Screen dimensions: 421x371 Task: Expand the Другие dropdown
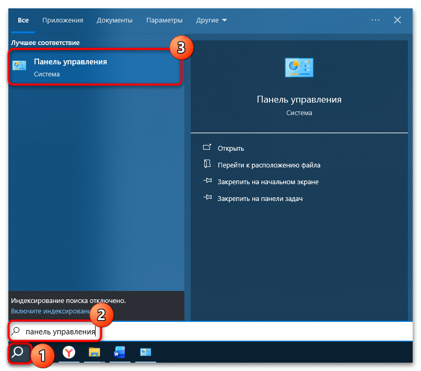coord(211,20)
